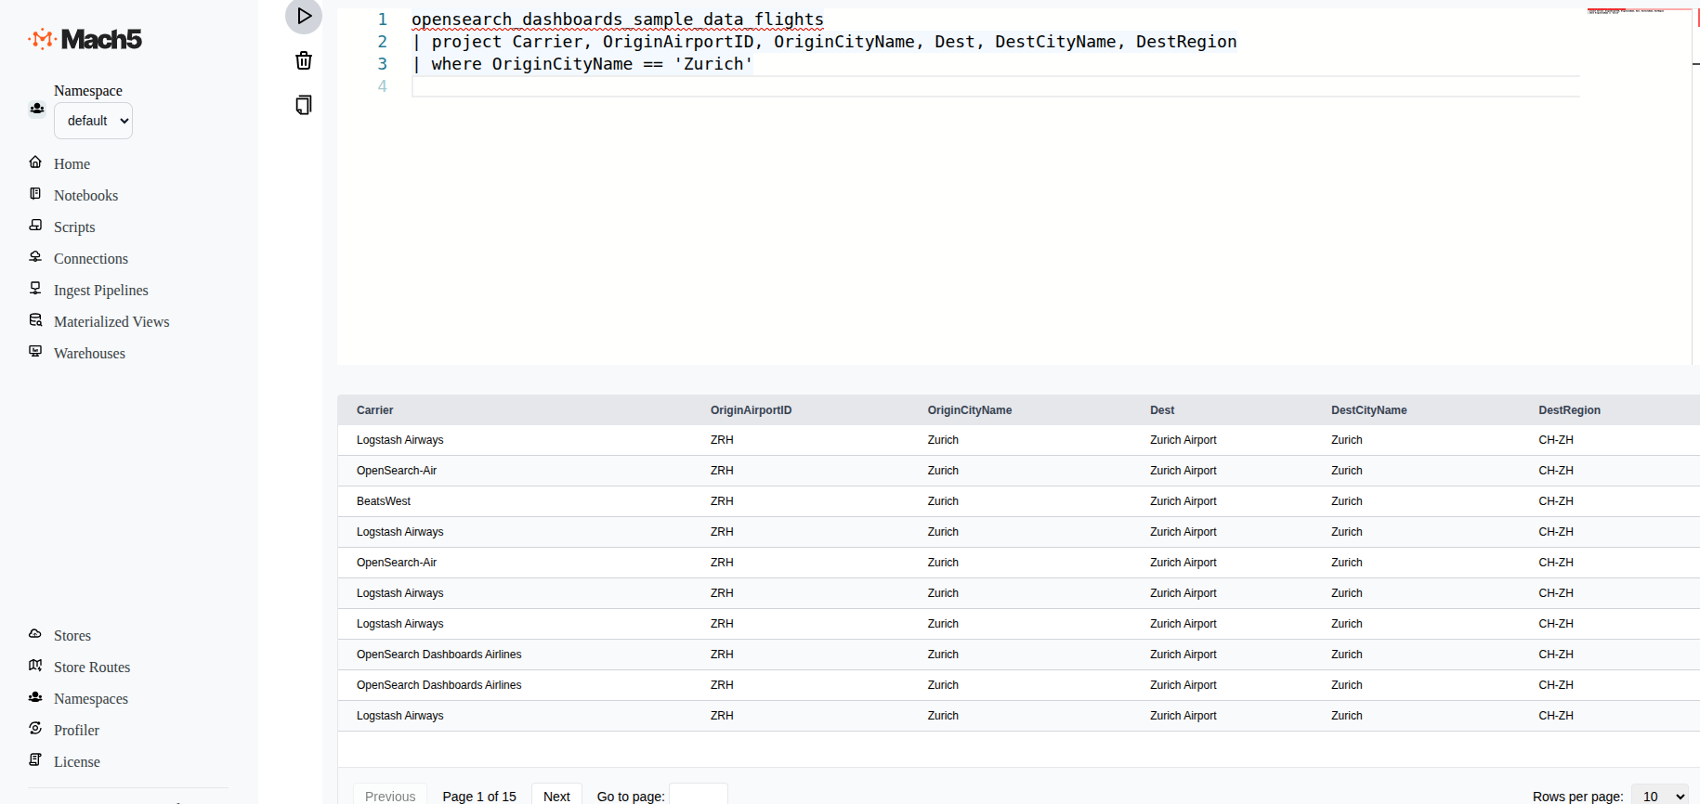Click the Profiler icon

[x=35, y=729]
